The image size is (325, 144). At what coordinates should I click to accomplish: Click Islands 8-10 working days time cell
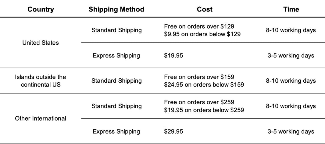(x=291, y=81)
